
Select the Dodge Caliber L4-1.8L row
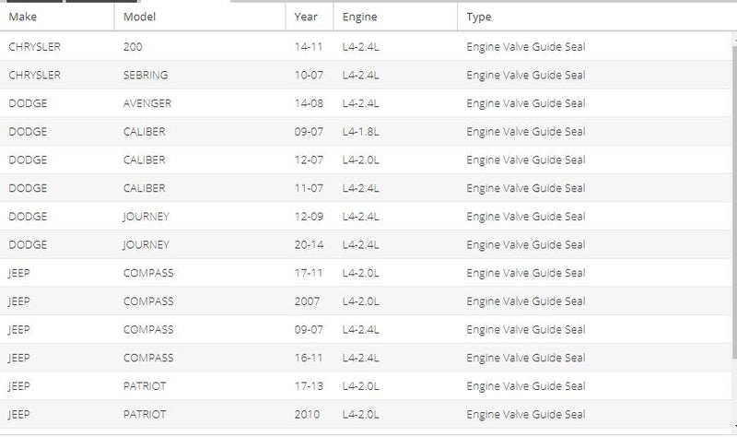[x=366, y=131]
